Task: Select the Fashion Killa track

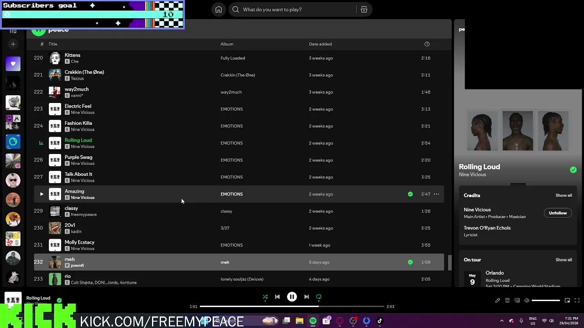Action: 239,126
